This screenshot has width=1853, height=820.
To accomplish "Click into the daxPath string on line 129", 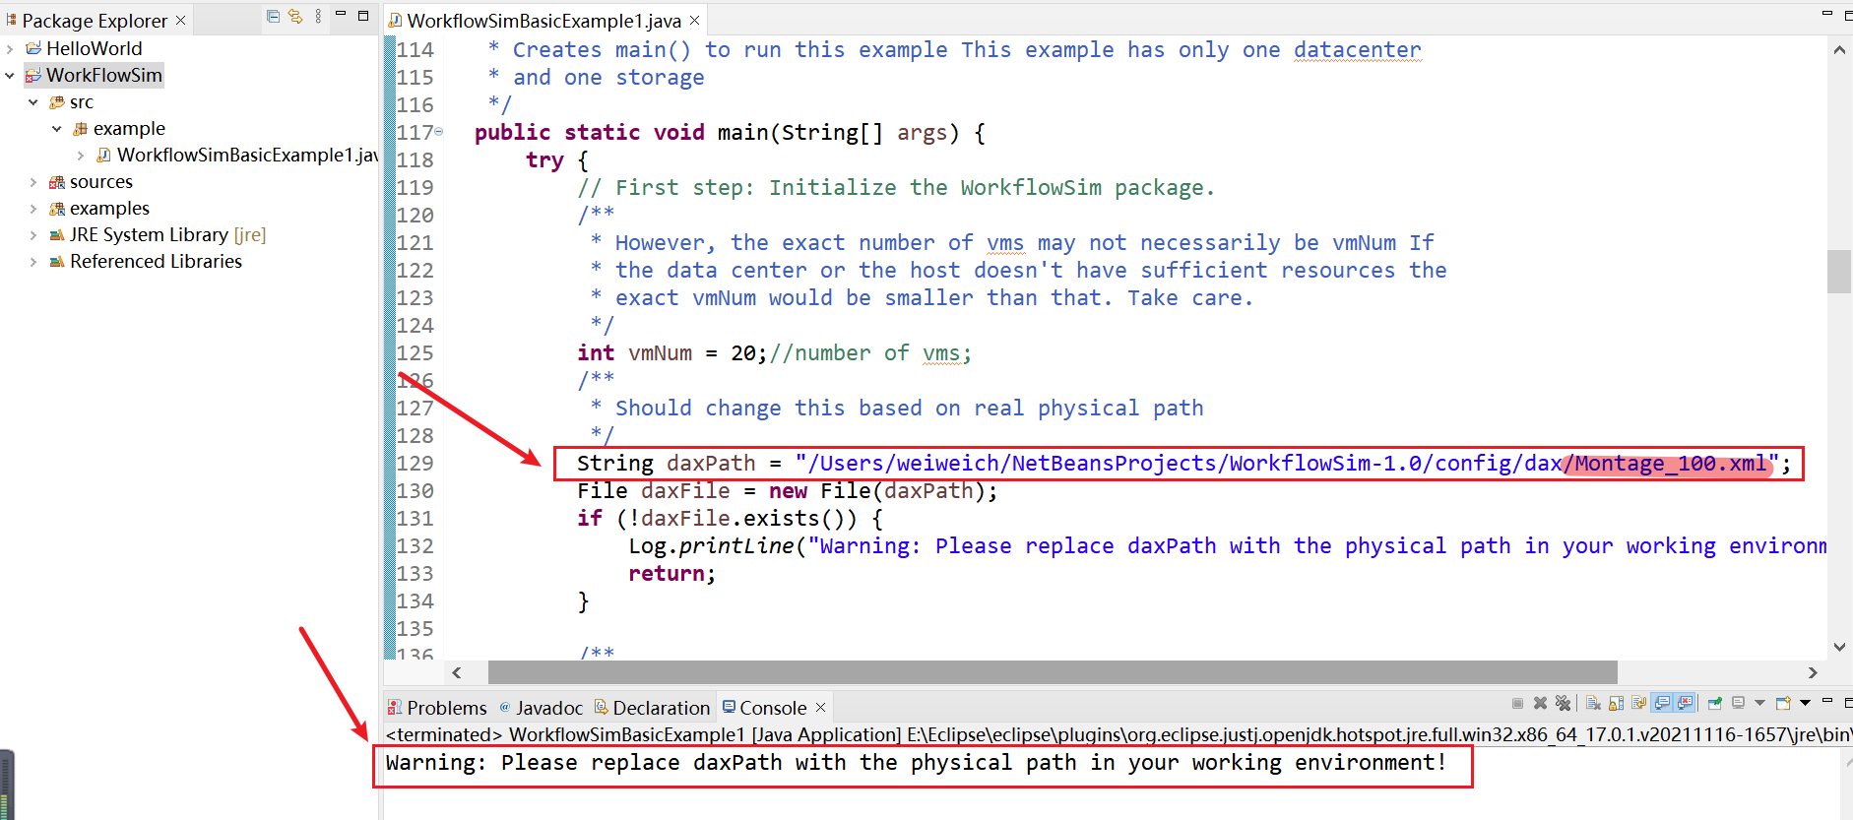I will pyautogui.click(x=1287, y=464).
